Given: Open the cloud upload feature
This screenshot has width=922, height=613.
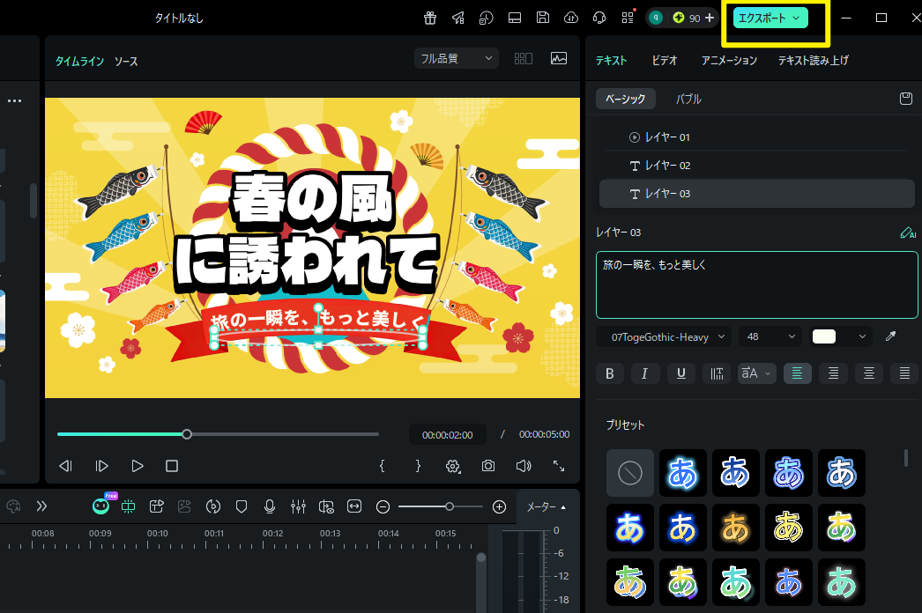Looking at the screenshot, I should click(x=570, y=17).
